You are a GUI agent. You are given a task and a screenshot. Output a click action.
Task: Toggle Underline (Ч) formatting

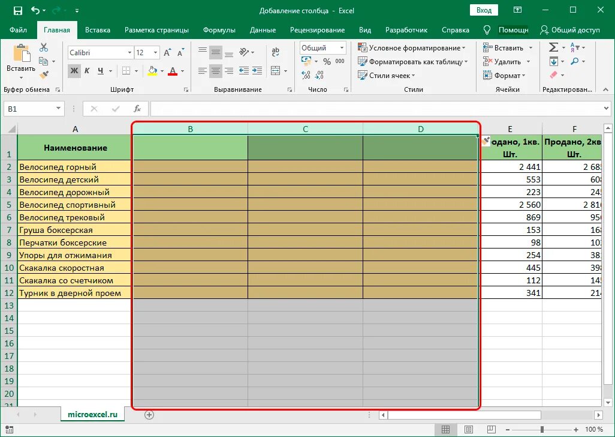(x=101, y=71)
